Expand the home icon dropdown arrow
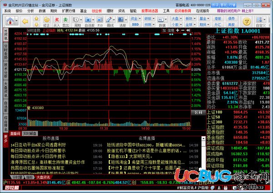 (16, 21)
